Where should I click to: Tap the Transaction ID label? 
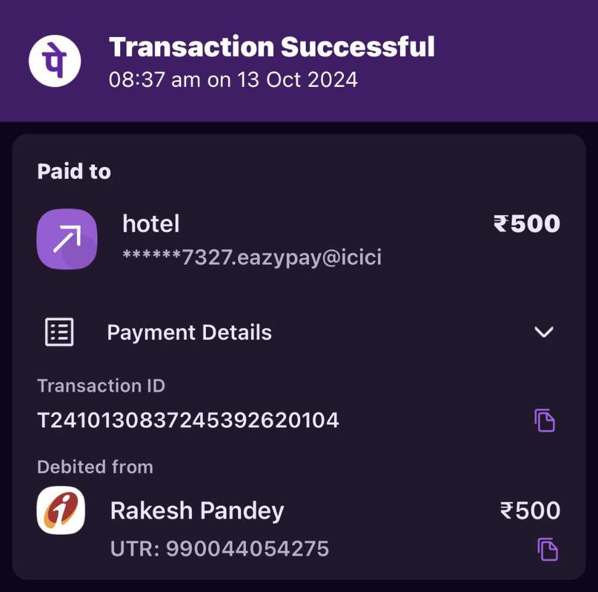click(x=101, y=385)
